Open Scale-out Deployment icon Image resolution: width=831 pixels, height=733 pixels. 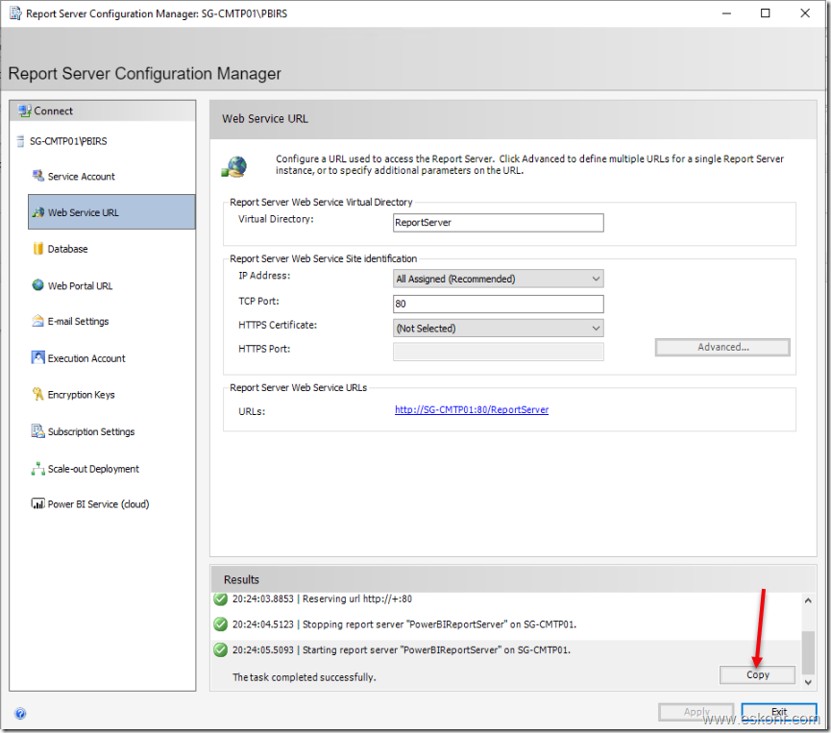pyautogui.click(x=38, y=469)
